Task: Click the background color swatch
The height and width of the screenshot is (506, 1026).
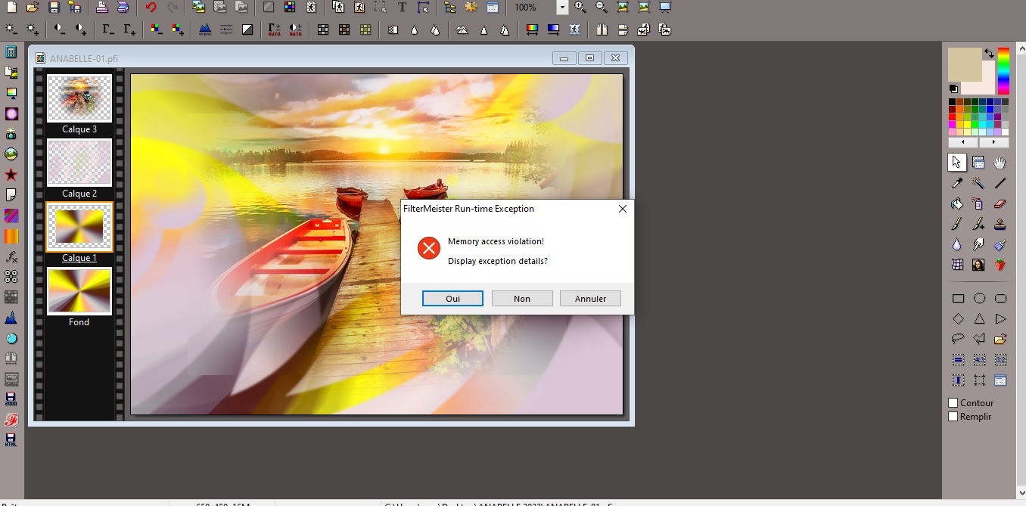Action: point(986,85)
